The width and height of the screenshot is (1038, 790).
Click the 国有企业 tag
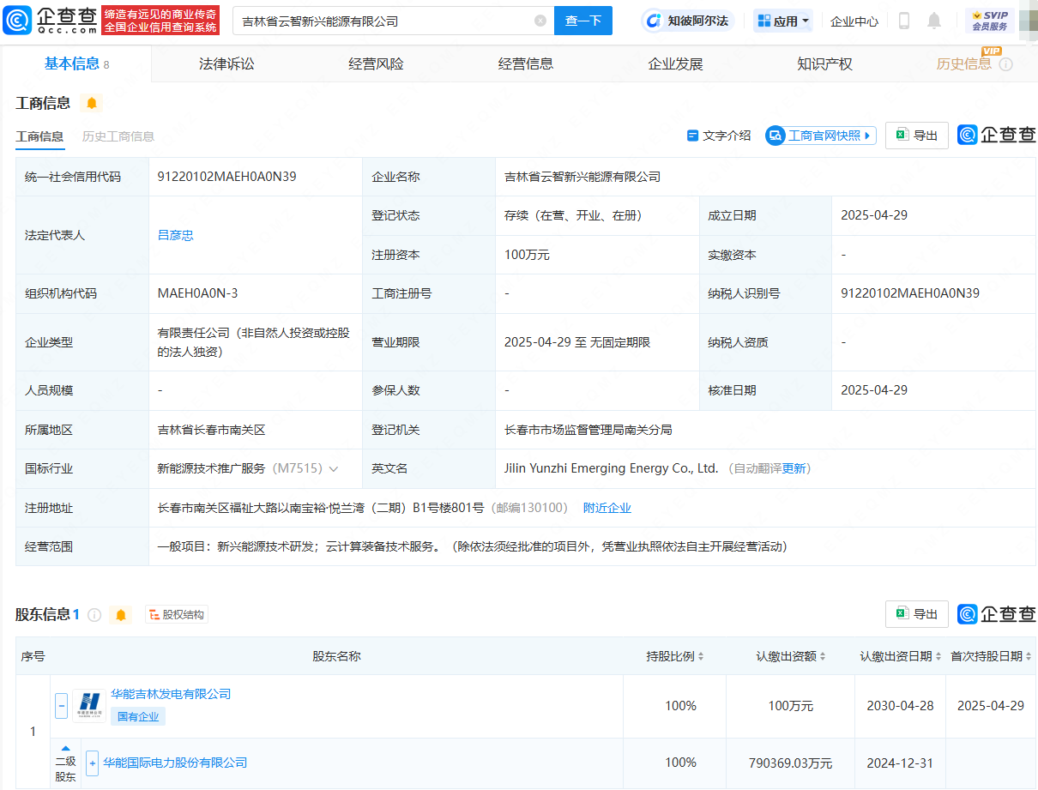138,716
